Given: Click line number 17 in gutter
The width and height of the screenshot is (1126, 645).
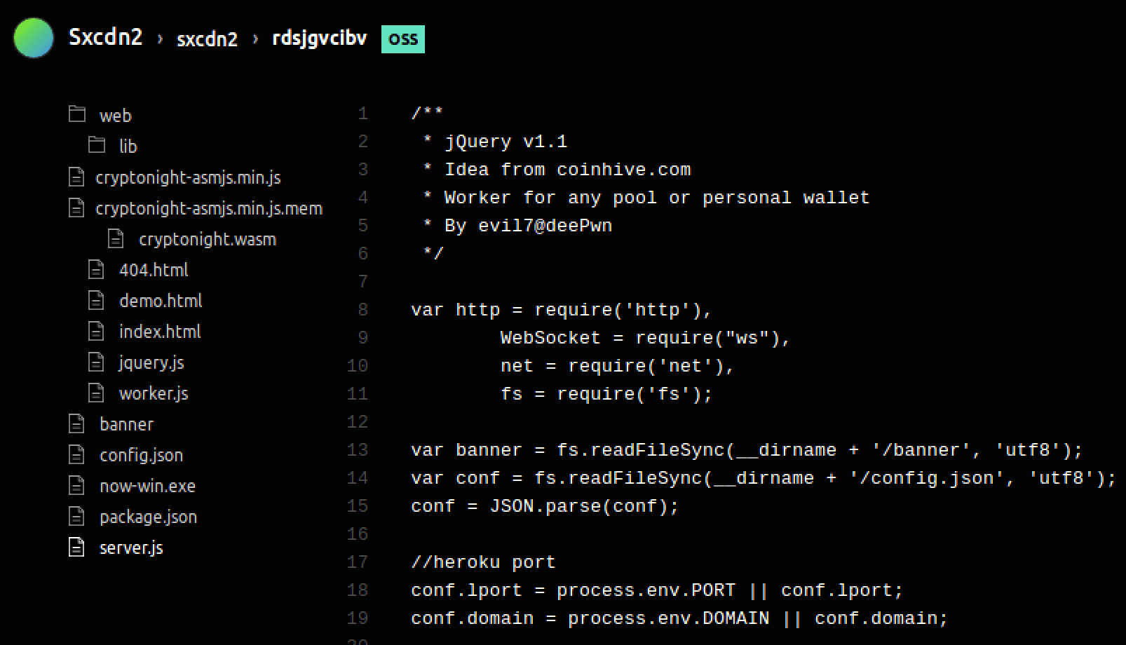Looking at the screenshot, I should click(358, 562).
